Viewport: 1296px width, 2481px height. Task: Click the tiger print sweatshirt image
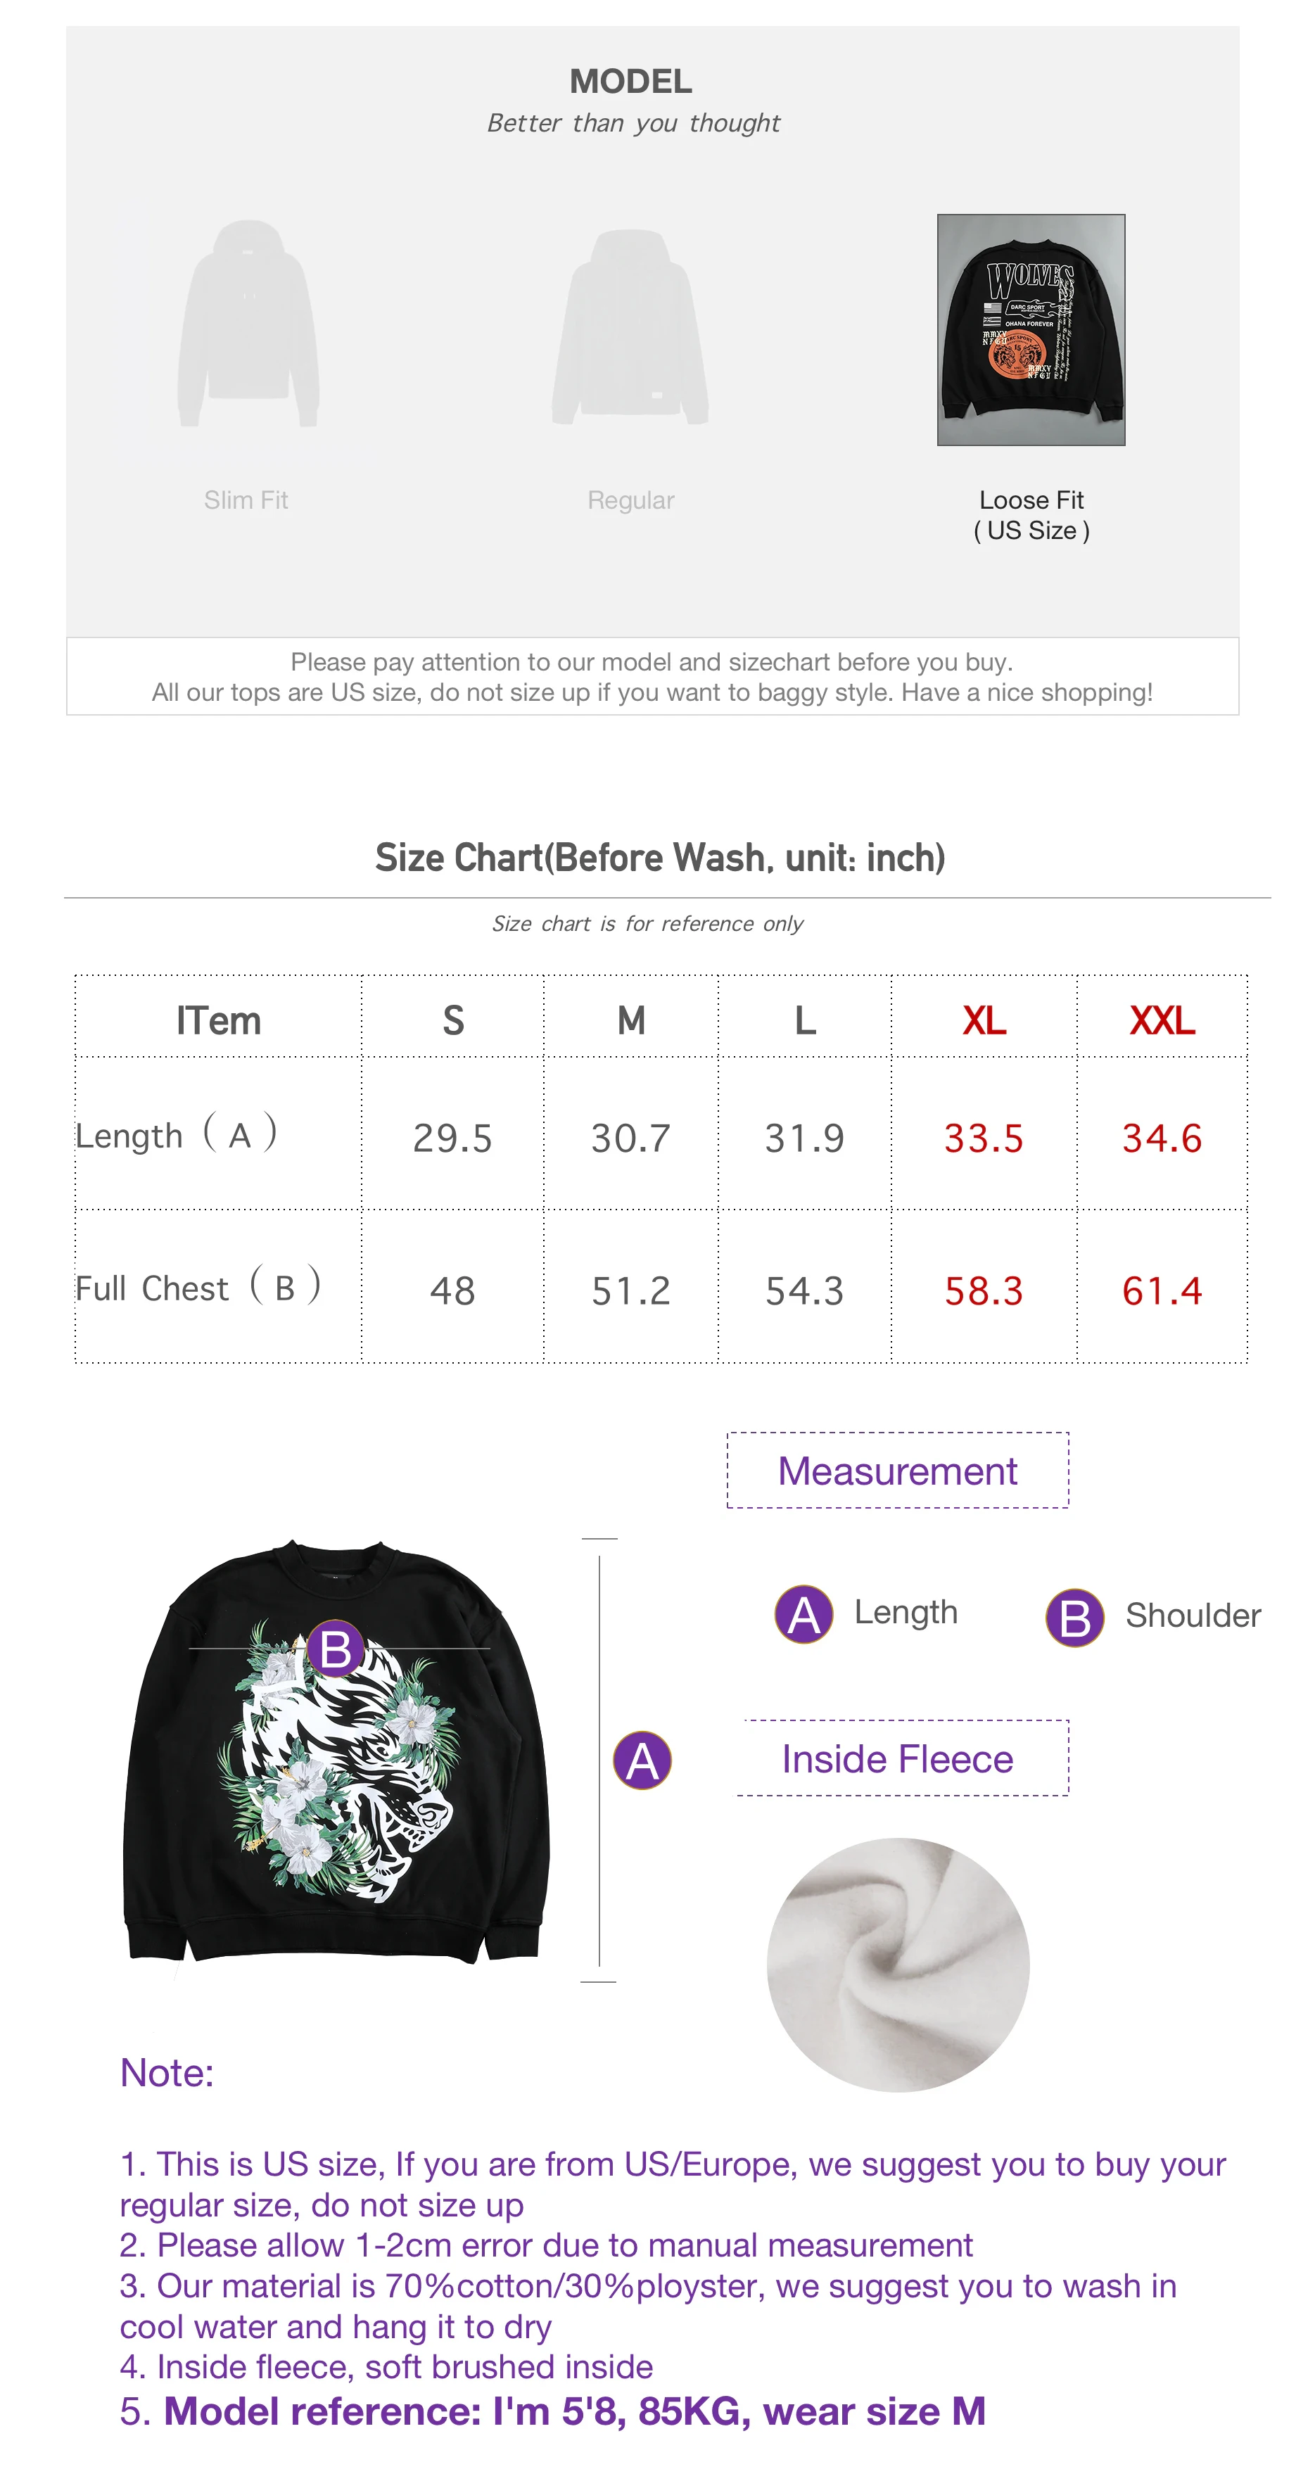[x=335, y=1750]
